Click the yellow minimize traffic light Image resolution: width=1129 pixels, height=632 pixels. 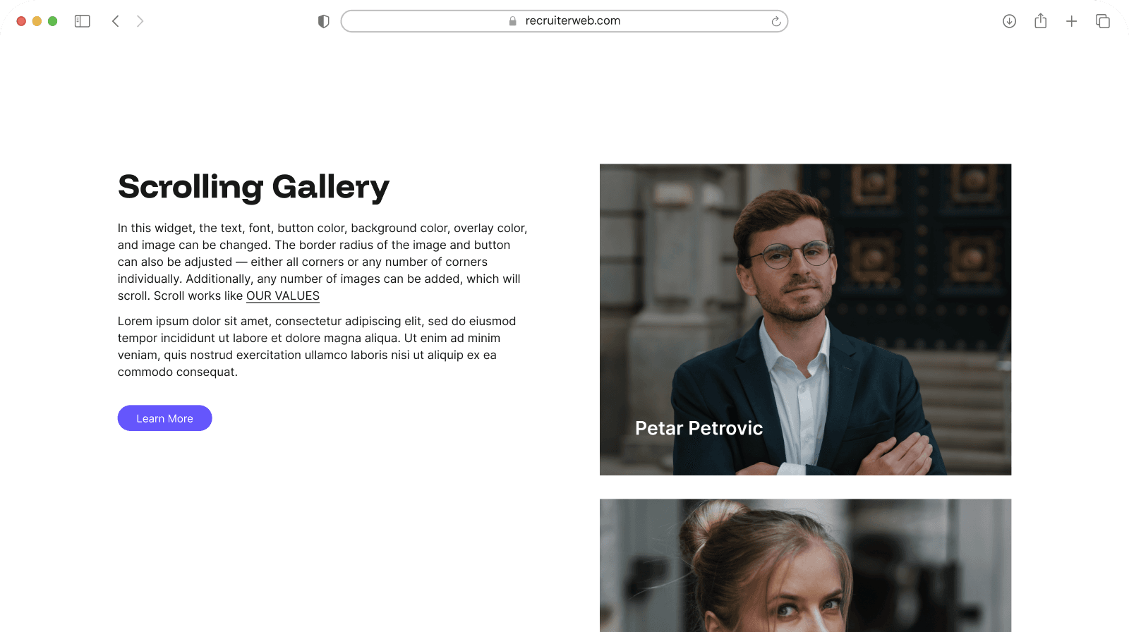37,21
